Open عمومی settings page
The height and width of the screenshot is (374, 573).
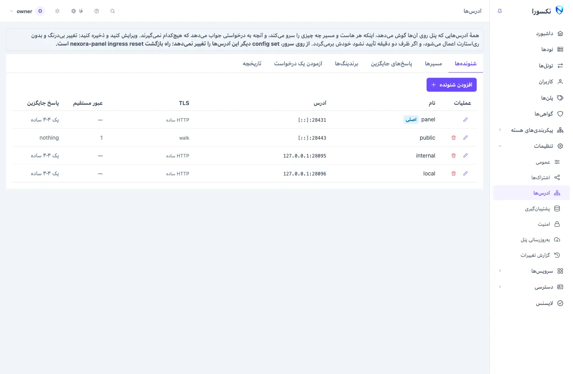tap(531, 162)
